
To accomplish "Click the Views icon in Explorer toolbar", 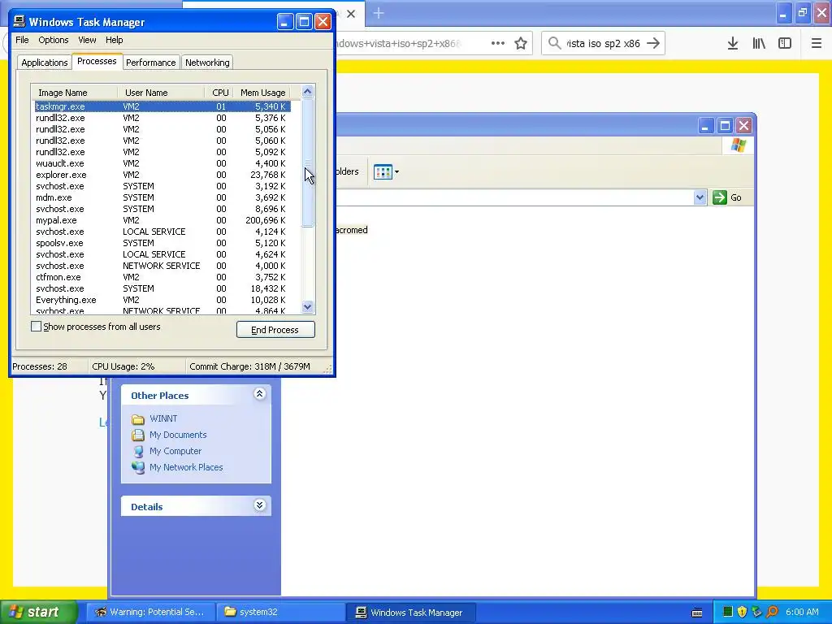I will 383,172.
